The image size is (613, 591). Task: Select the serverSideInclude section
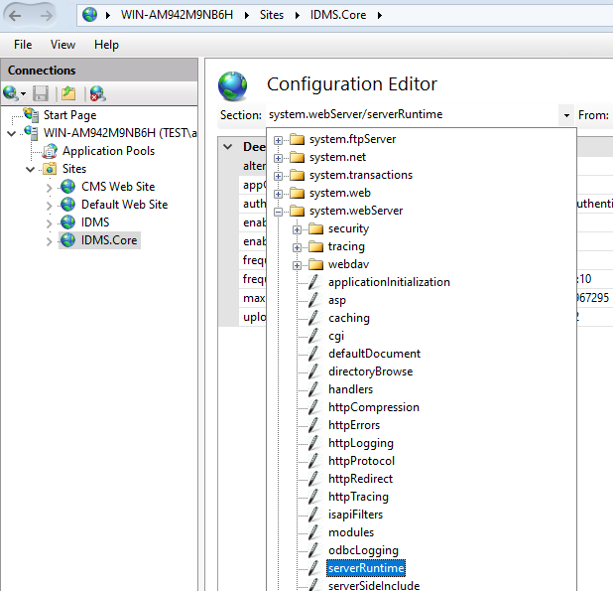tap(374, 586)
